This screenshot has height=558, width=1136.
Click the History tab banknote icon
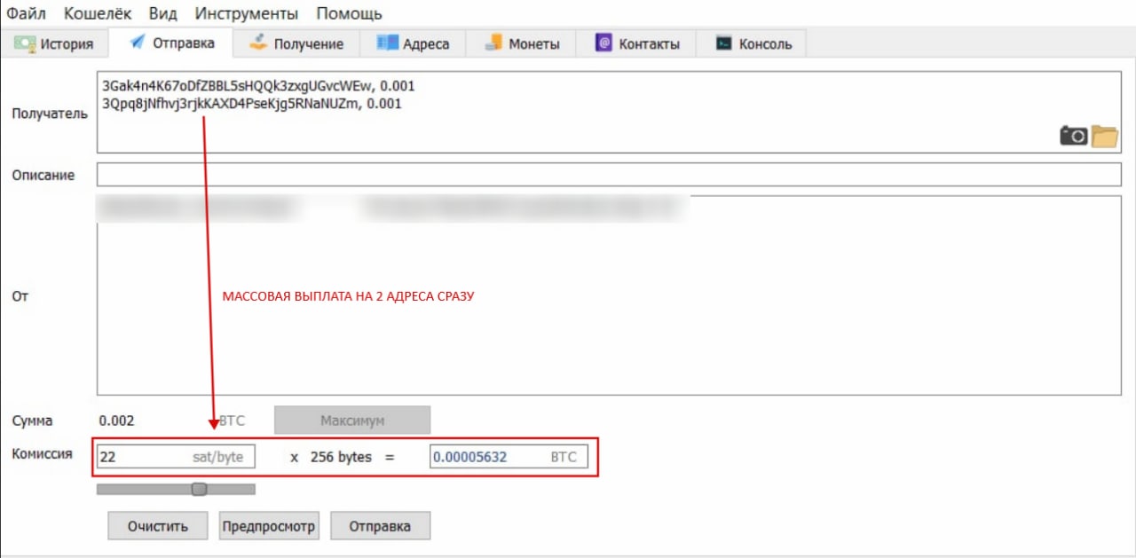click(25, 43)
